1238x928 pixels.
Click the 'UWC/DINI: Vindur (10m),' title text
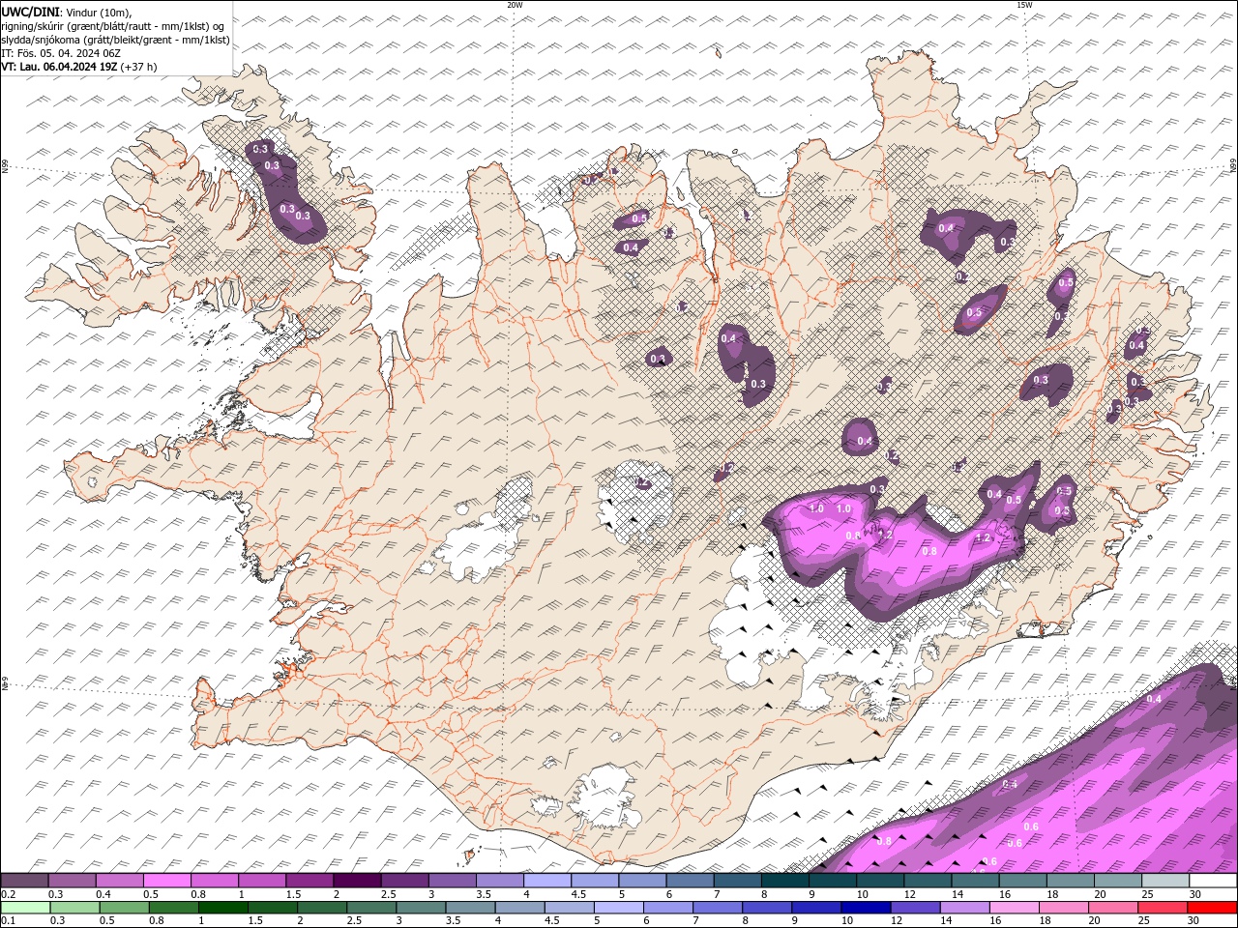[66, 12]
